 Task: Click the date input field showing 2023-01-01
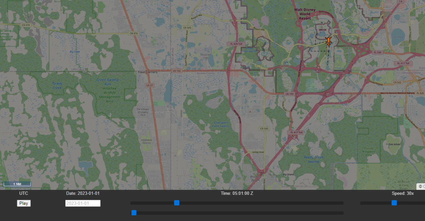[83, 203]
